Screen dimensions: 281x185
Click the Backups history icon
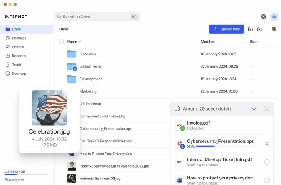[8, 38]
